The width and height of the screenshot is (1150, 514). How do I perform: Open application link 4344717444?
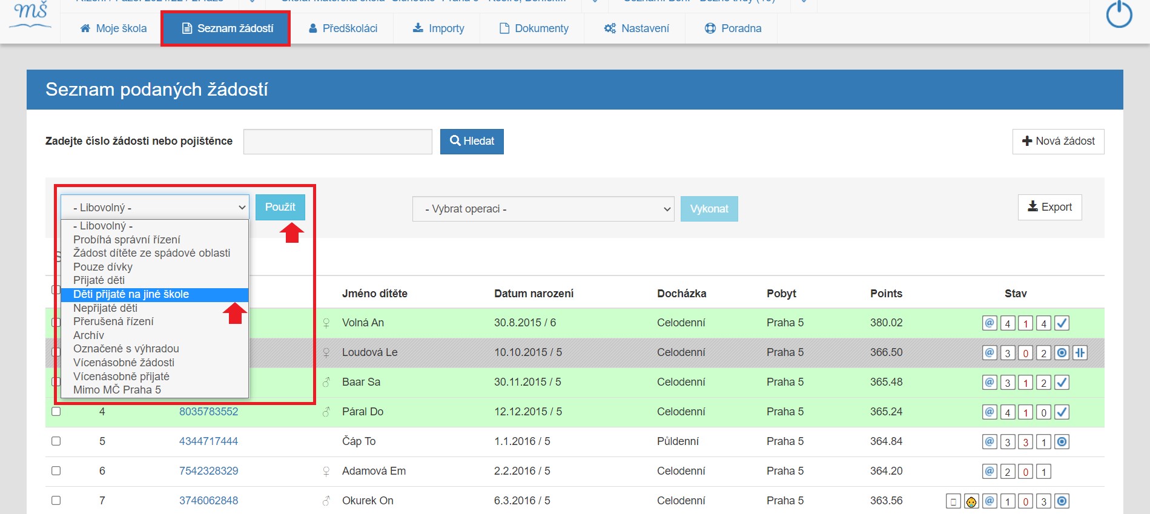[x=208, y=441]
